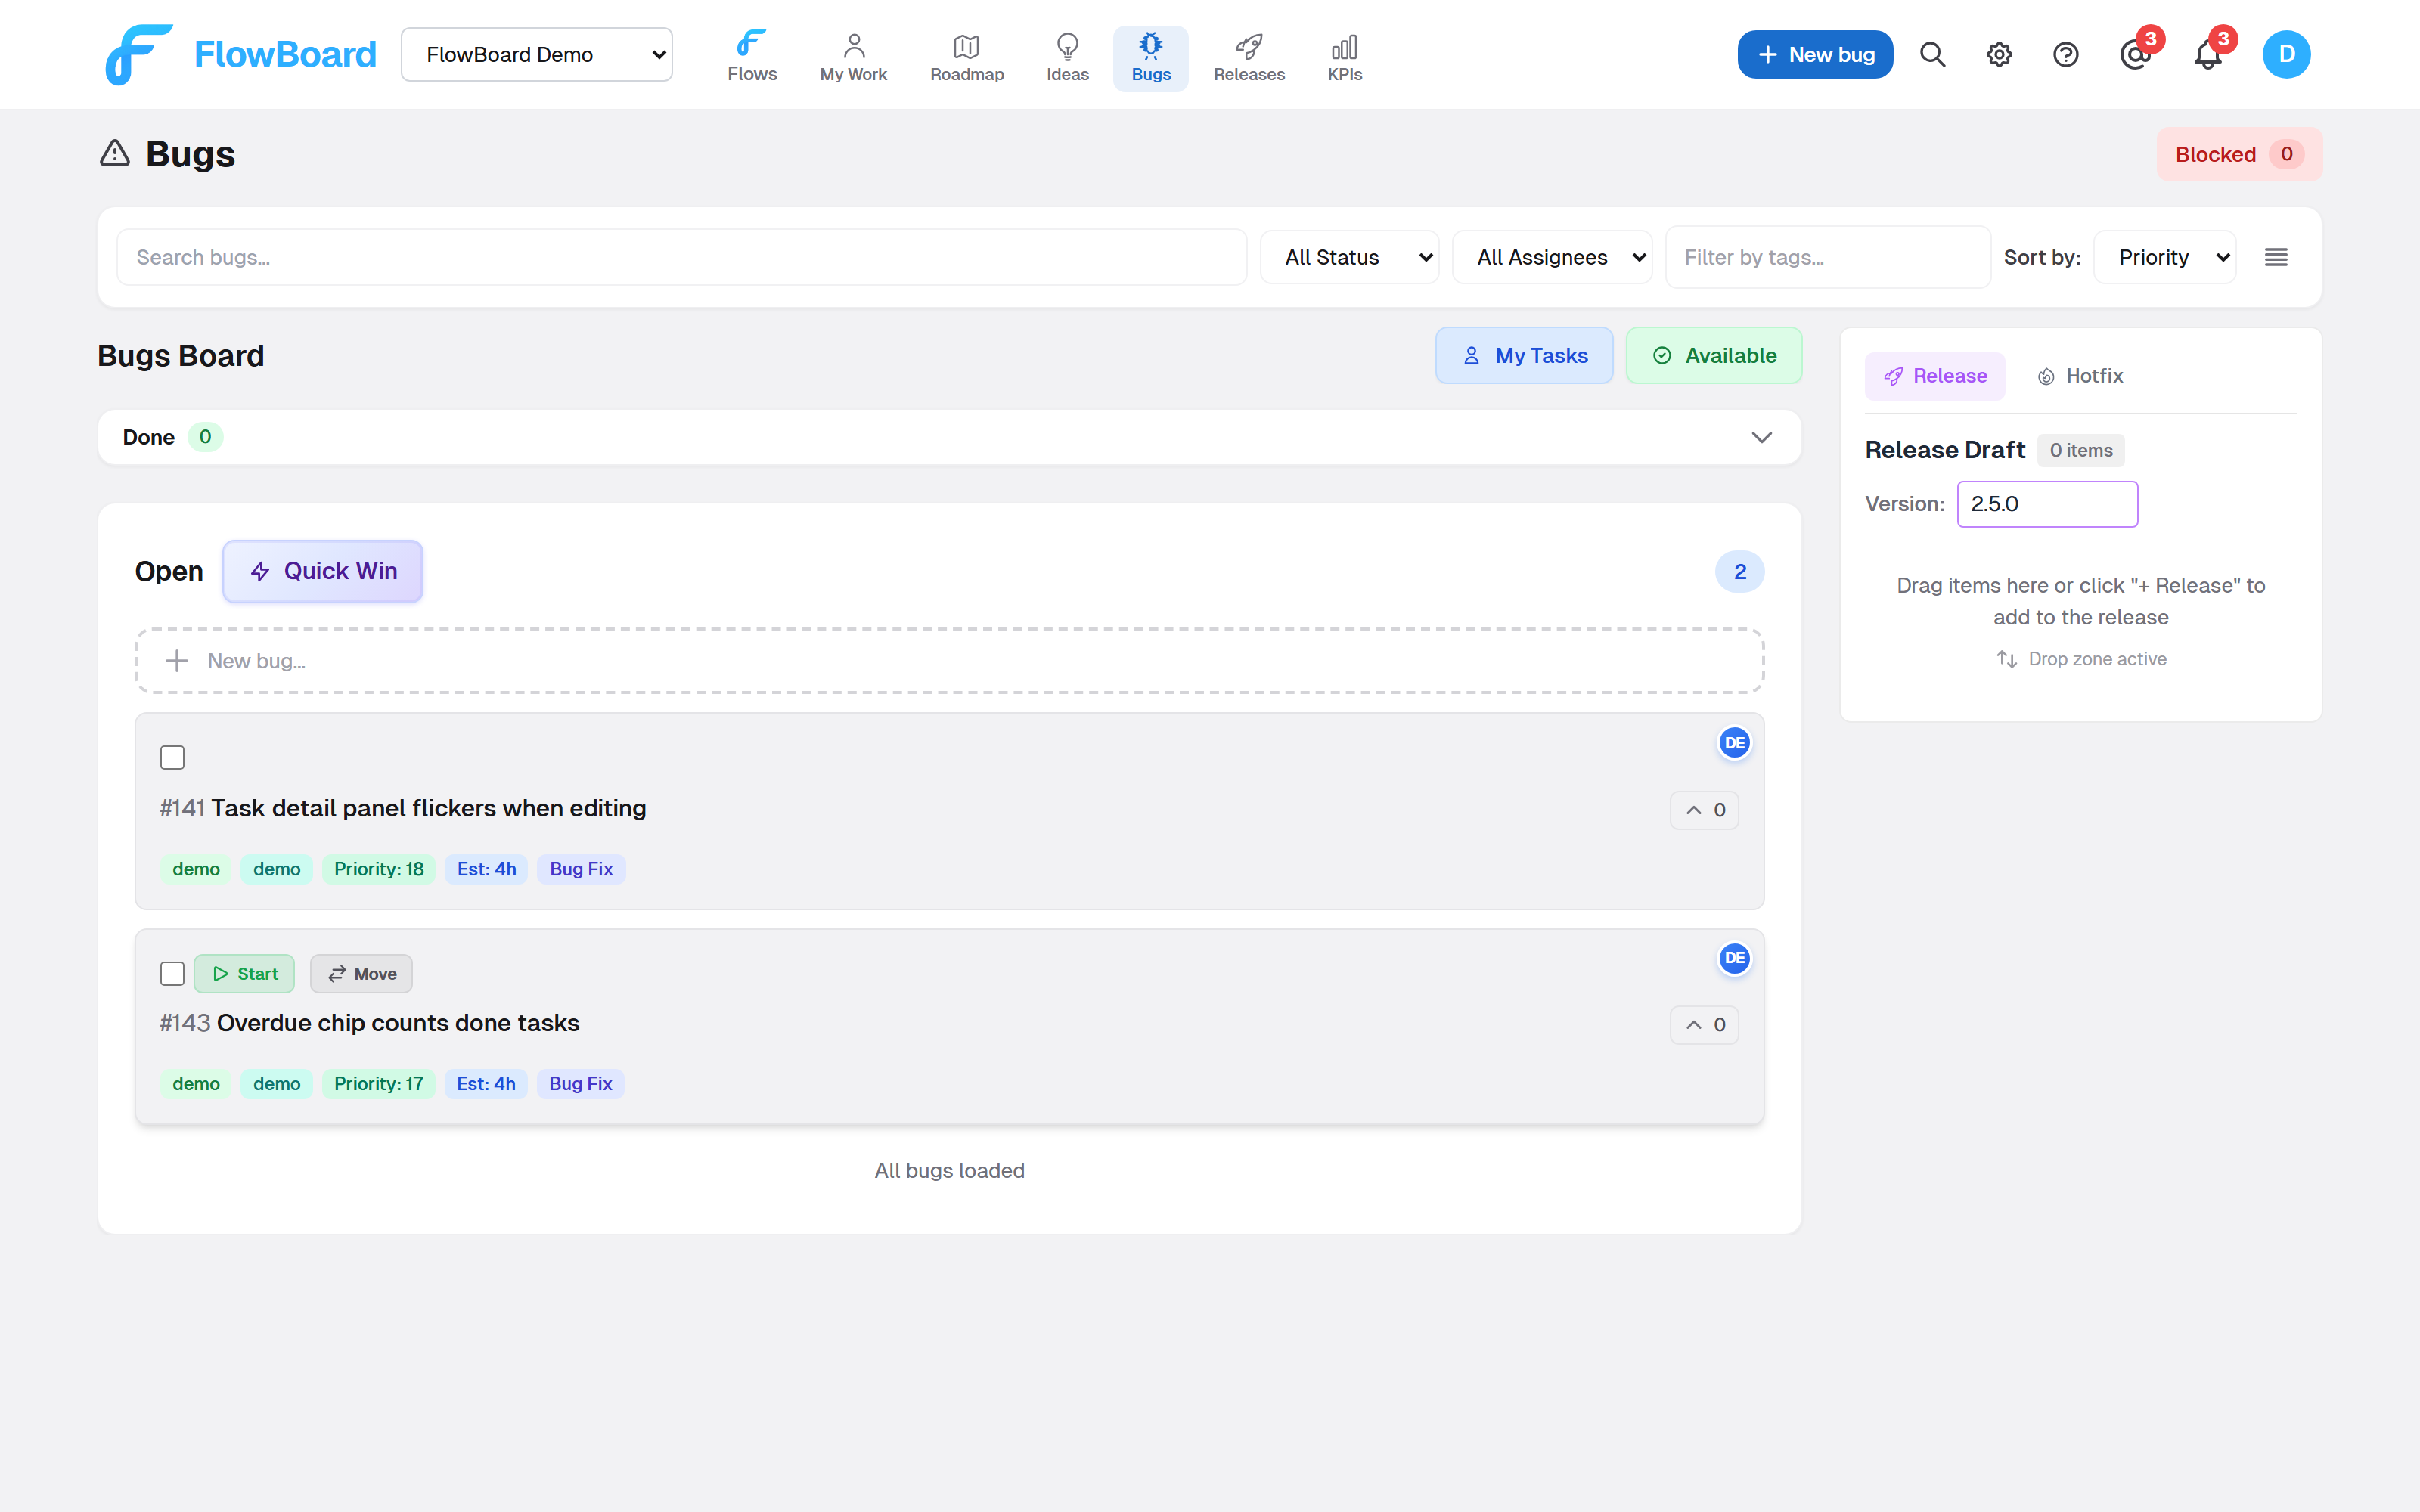The height and width of the screenshot is (1512, 2420).
Task: Click Bug Fix tag on bug #143
Action: [x=580, y=1084]
